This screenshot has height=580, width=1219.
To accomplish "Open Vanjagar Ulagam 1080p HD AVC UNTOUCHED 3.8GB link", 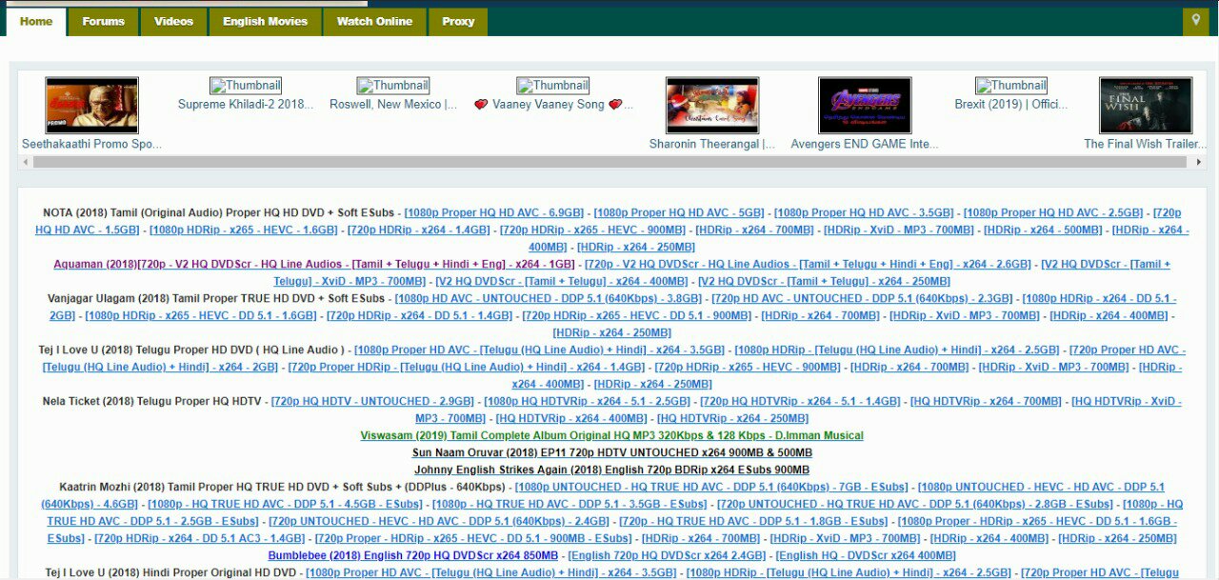I will (549, 299).
